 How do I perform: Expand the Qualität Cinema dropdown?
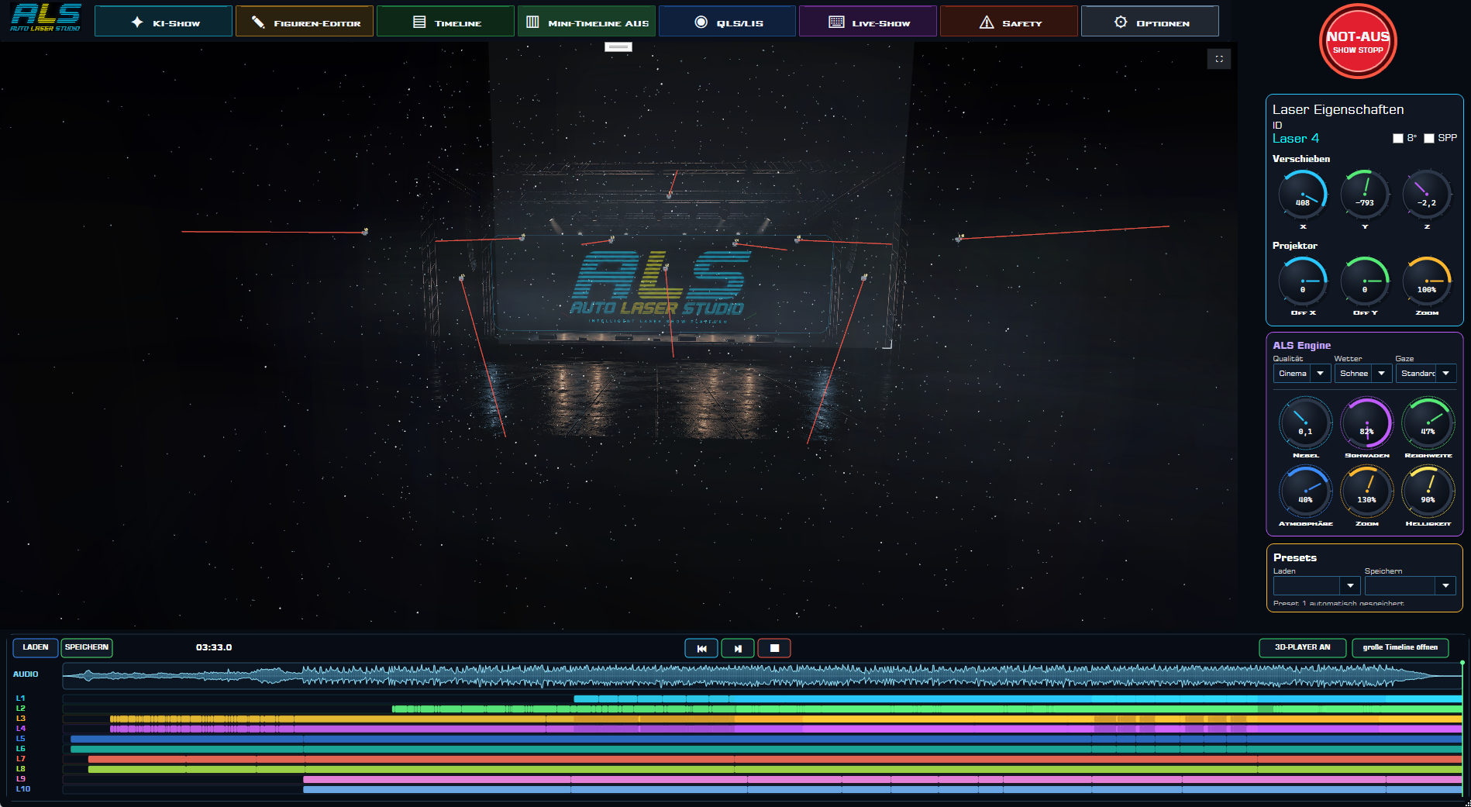pos(1302,374)
